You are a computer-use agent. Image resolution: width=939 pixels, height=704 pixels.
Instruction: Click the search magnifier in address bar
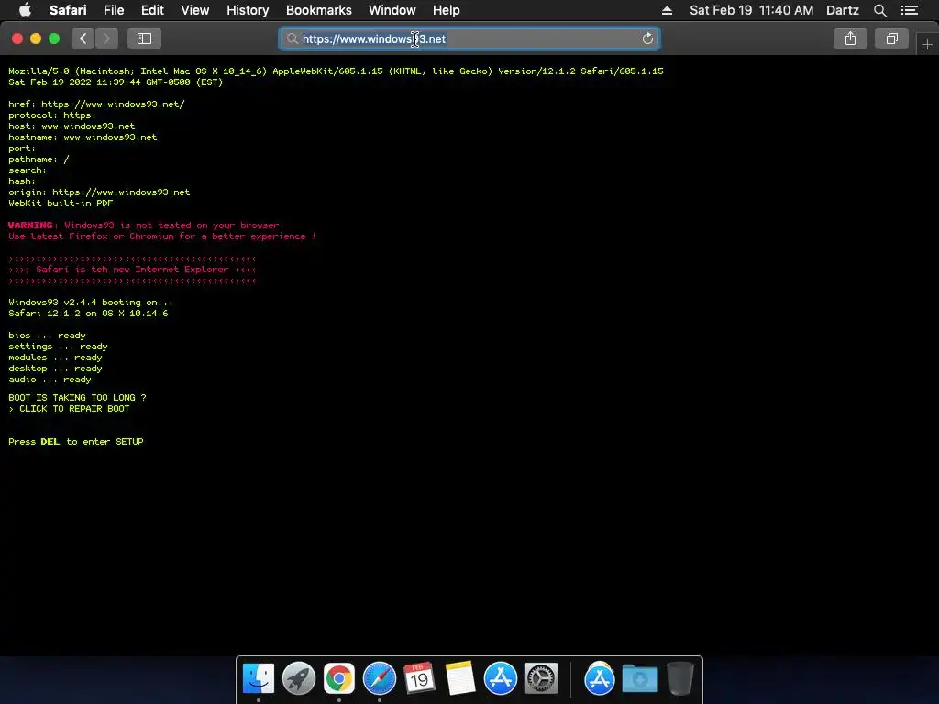(x=293, y=38)
